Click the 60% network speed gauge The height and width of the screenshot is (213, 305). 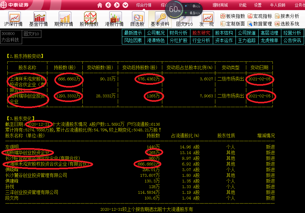[175, 9]
